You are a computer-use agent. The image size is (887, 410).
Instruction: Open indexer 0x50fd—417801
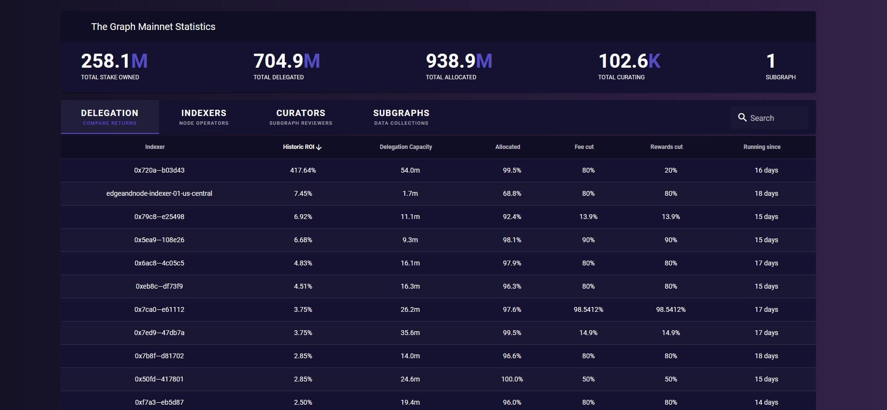click(x=159, y=379)
